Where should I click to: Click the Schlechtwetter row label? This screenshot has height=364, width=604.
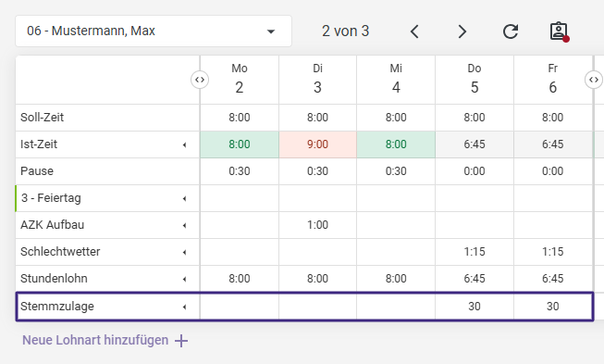pos(60,251)
